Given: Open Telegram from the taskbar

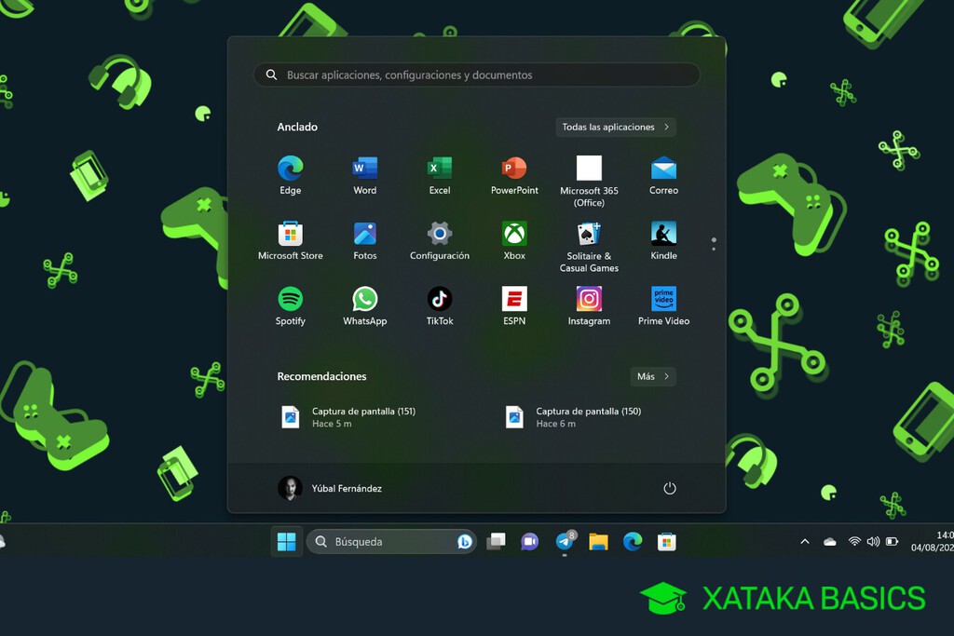Looking at the screenshot, I should pyautogui.click(x=565, y=541).
